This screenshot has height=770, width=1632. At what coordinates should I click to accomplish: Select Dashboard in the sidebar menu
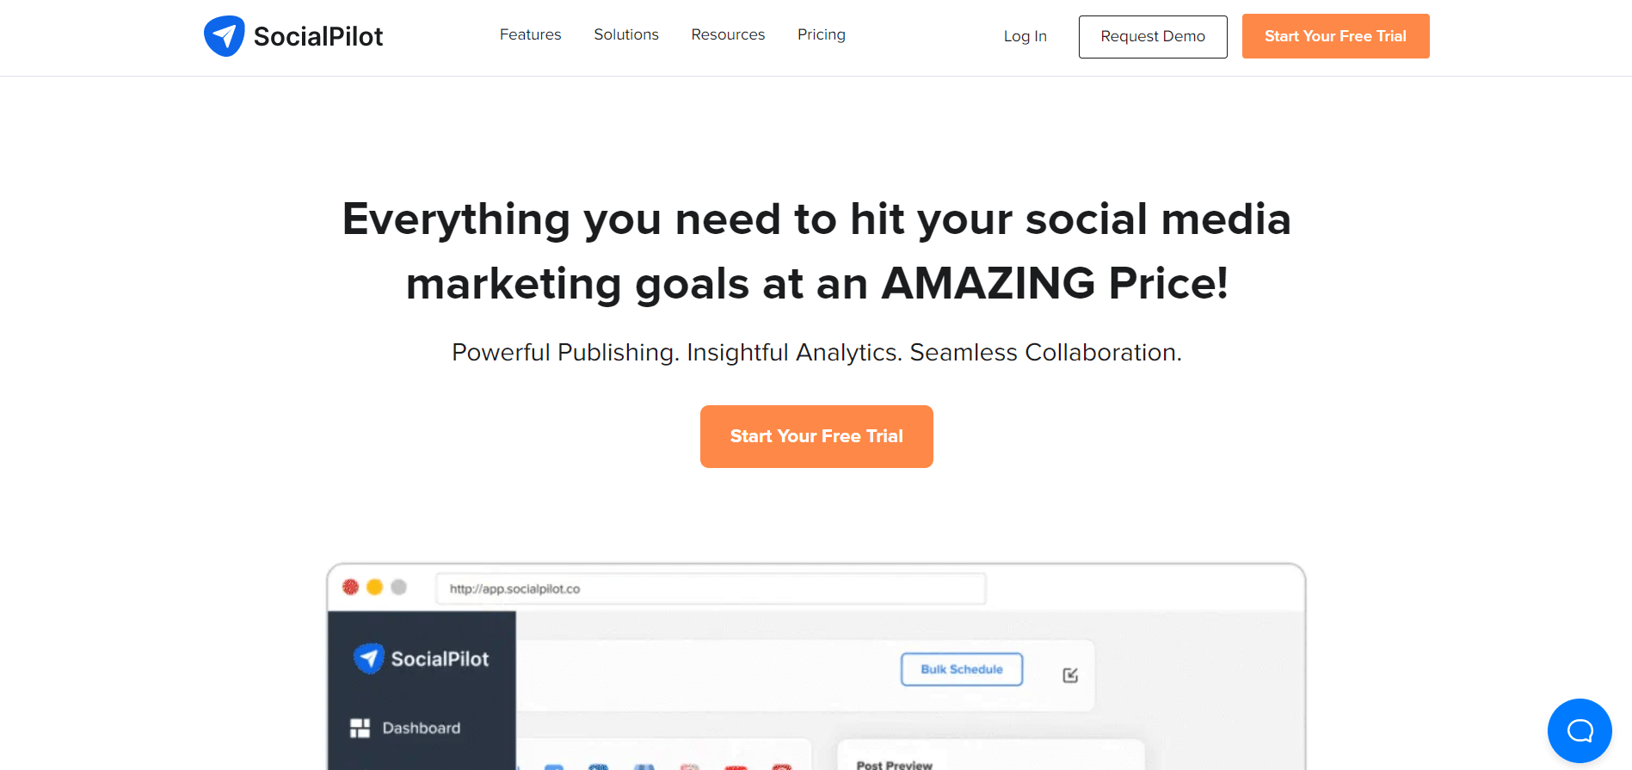point(420,727)
